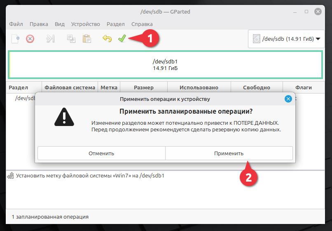The image size is (332, 231).
Task: Open the Раздел menu
Action: tap(116, 24)
